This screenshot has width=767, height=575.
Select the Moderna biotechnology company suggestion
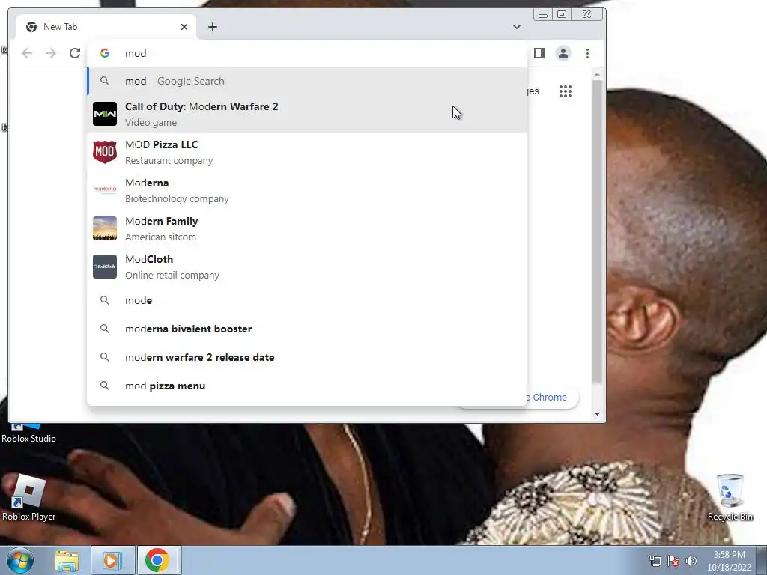click(308, 190)
